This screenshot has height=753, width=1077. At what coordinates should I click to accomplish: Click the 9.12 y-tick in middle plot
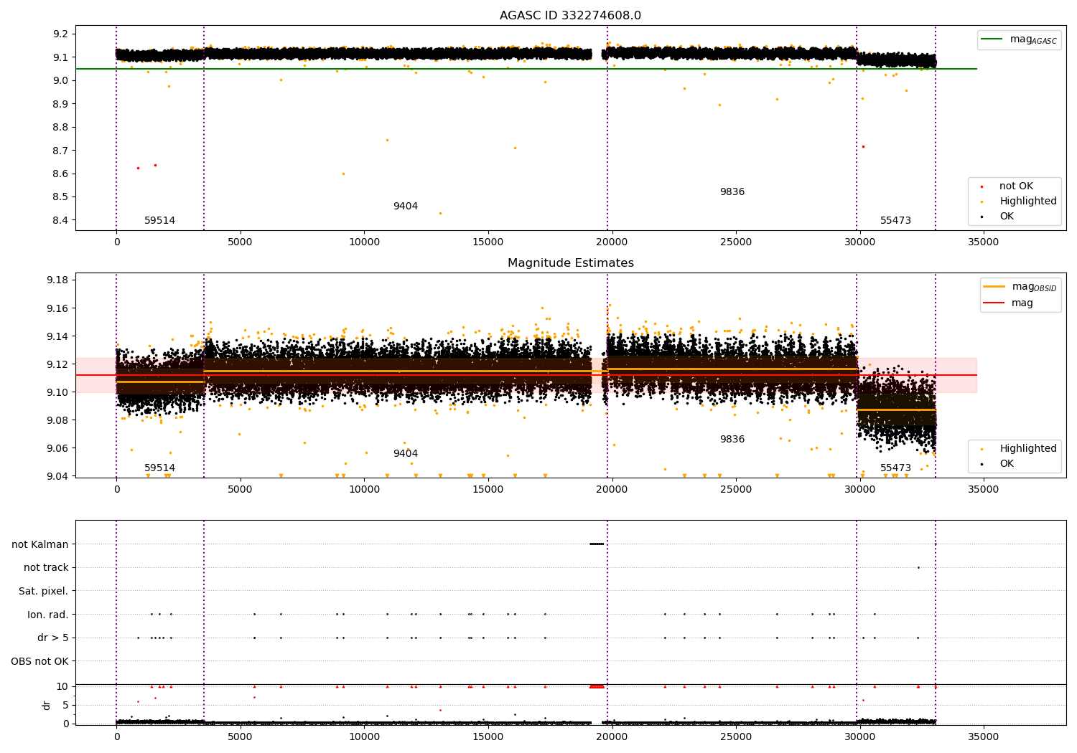pos(58,364)
